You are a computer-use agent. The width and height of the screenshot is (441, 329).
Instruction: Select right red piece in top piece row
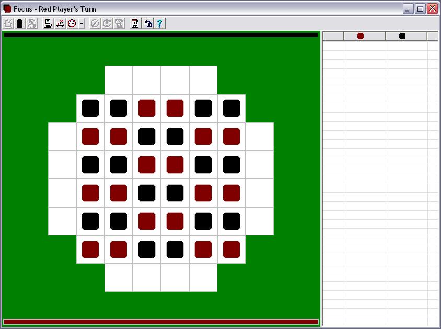coord(175,108)
